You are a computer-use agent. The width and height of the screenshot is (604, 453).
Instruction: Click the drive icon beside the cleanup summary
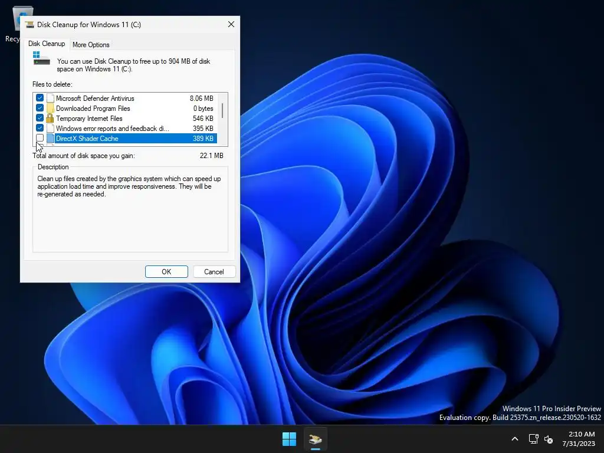tap(41, 58)
